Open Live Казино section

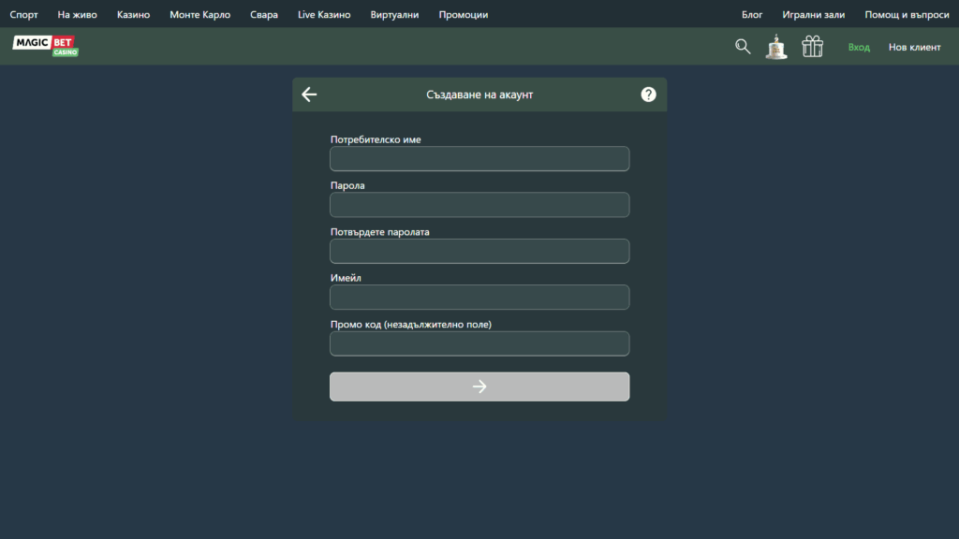click(324, 15)
